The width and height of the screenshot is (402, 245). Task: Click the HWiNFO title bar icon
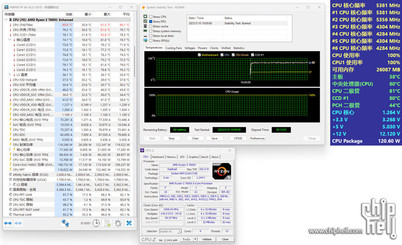point(7,7)
